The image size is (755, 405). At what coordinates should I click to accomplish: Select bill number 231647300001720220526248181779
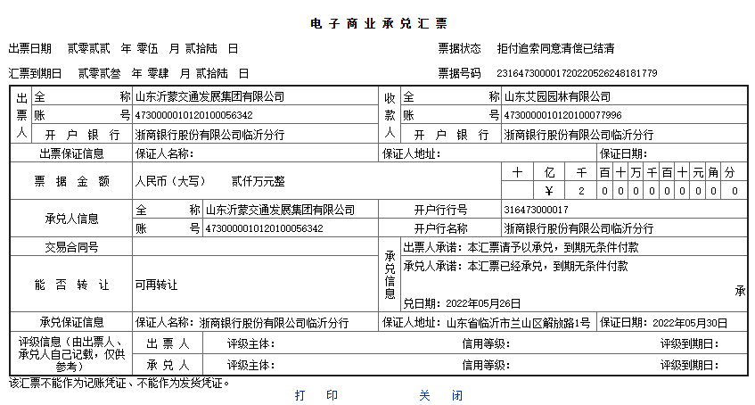click(x=577, y=73)
